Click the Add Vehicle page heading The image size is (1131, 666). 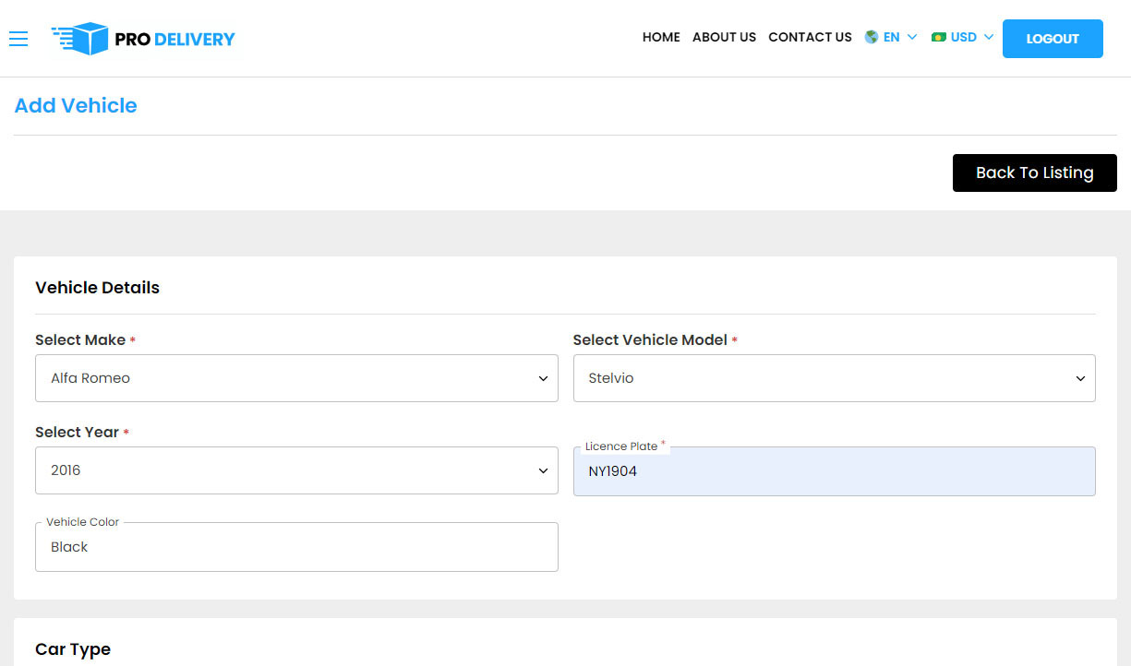tap(75, 105)
